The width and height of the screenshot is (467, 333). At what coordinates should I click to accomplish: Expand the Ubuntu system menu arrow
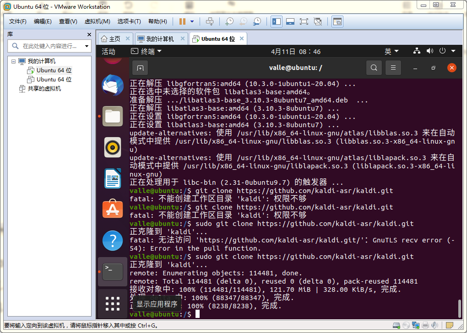(x=453, y=51)
